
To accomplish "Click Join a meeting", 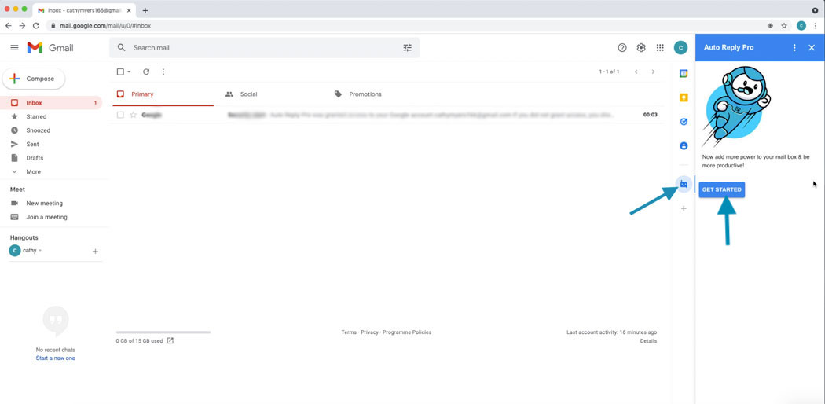I will point(46,217).
